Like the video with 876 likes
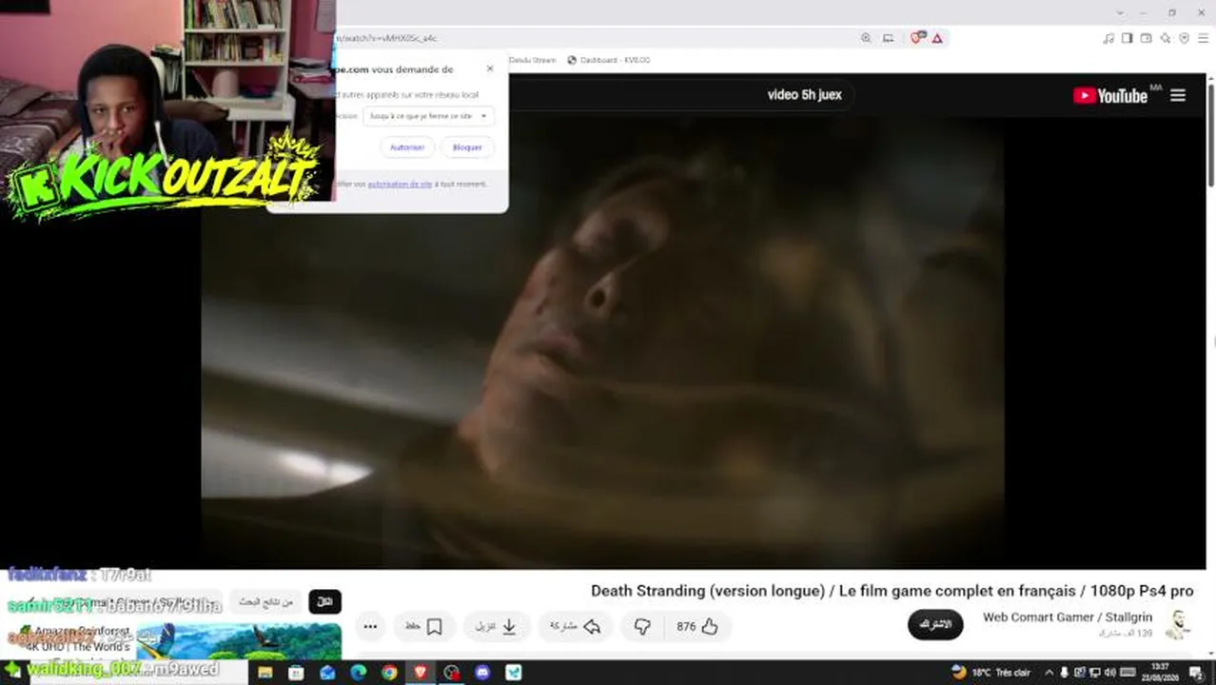Image resolution: width=1216 pixels, height=685 pixels. [697, 626]
